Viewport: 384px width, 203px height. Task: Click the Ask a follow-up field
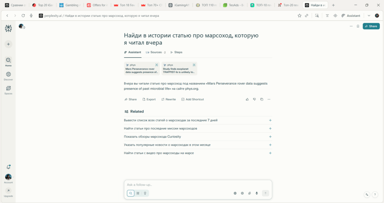(198, 185)
